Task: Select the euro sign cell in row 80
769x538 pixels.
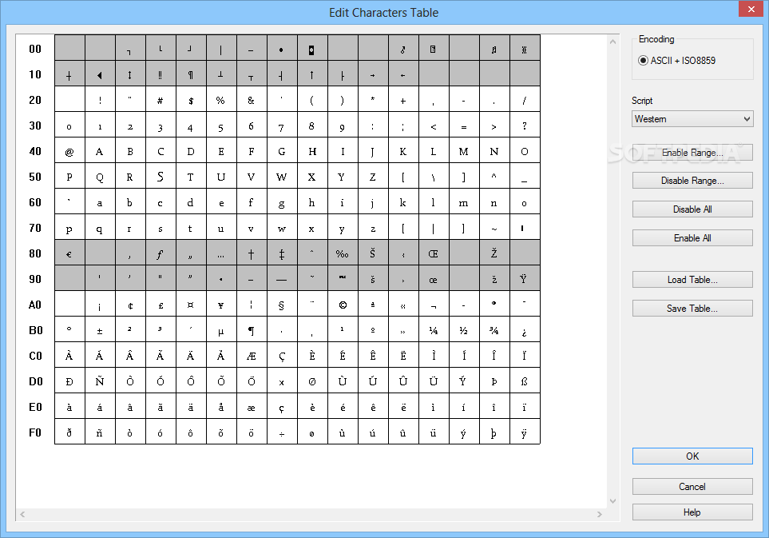Action: click(69, 253)
